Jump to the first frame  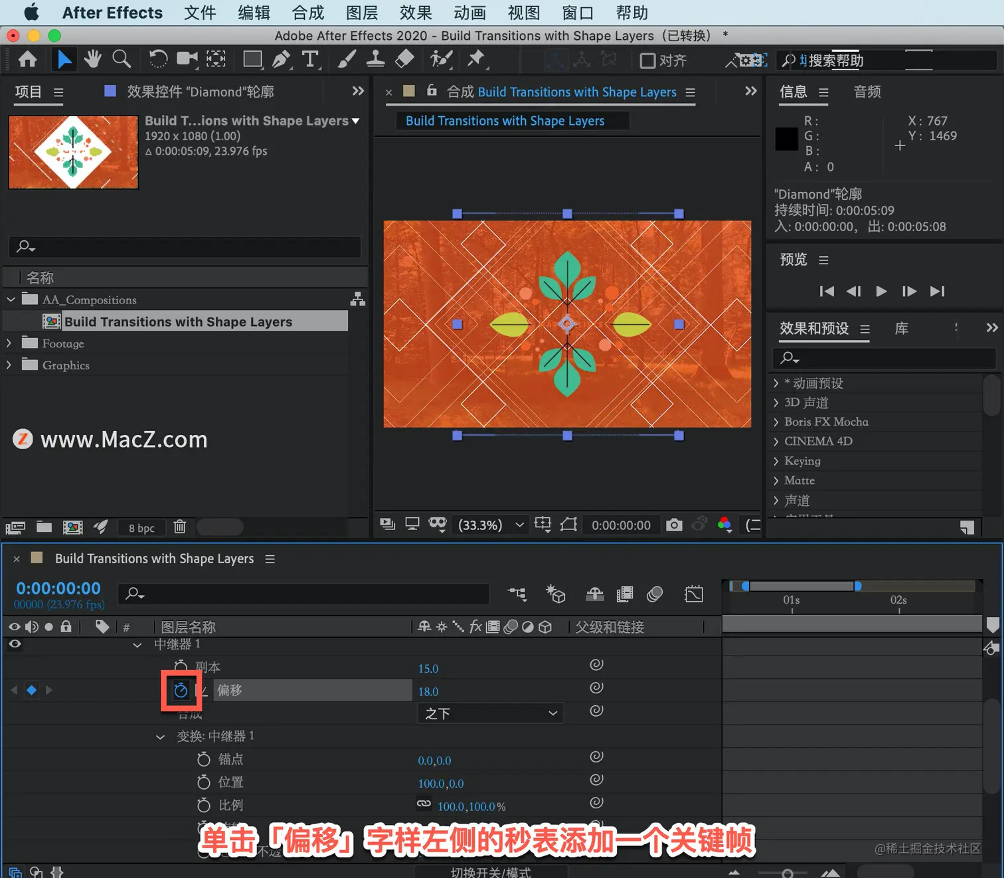(827, 291)
